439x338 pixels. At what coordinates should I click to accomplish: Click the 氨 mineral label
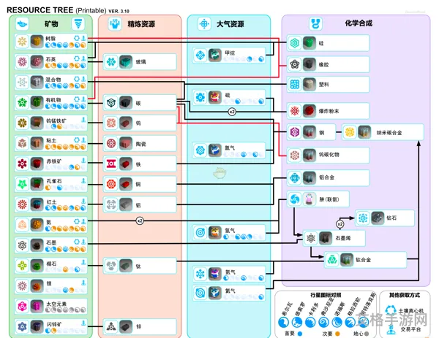click(49, 223)
